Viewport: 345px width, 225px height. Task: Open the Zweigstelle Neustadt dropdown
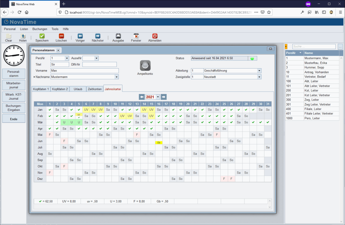[259, 77]
